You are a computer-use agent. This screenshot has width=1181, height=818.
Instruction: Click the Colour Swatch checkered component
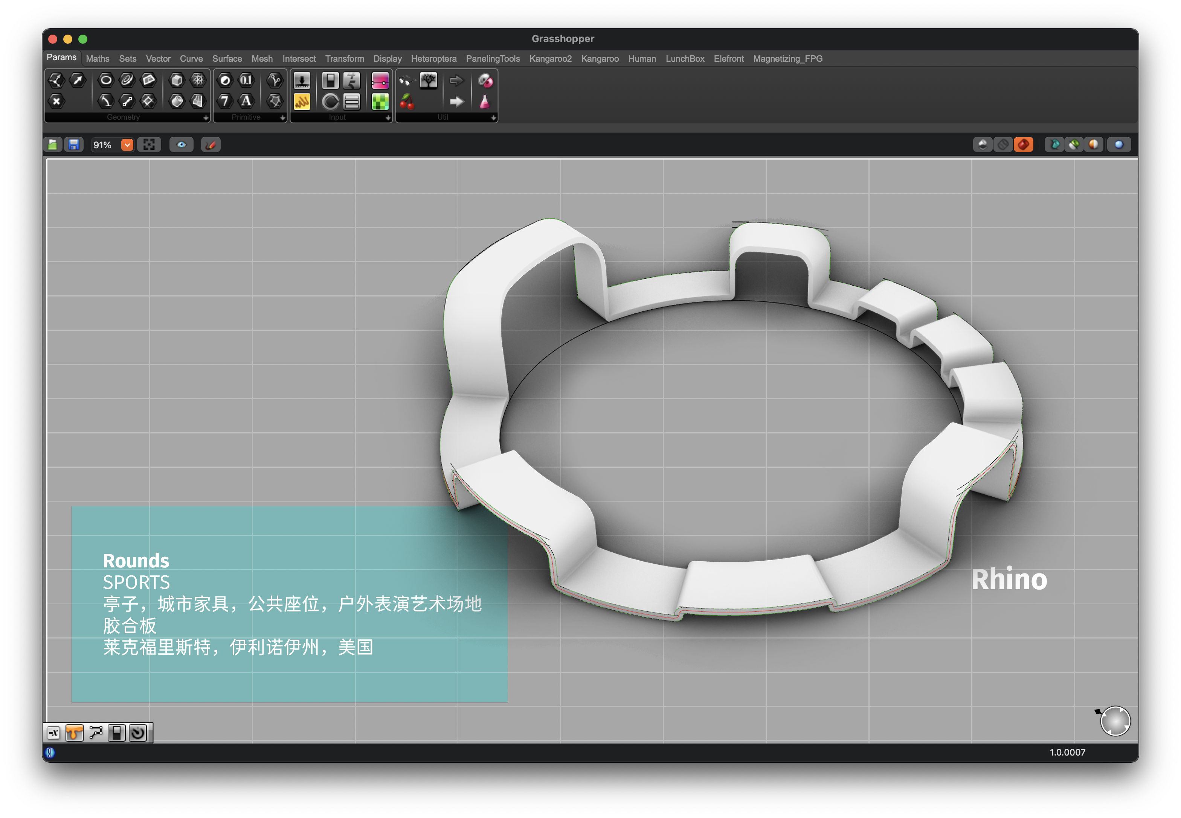pos(380,102)
